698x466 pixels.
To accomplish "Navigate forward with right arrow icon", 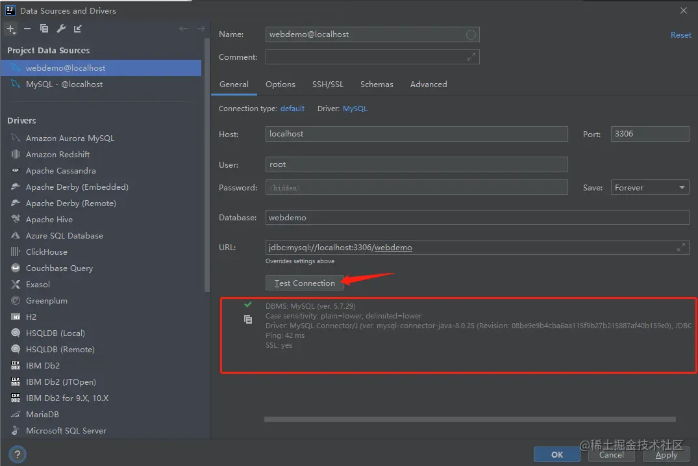I will tap(201, 29).
